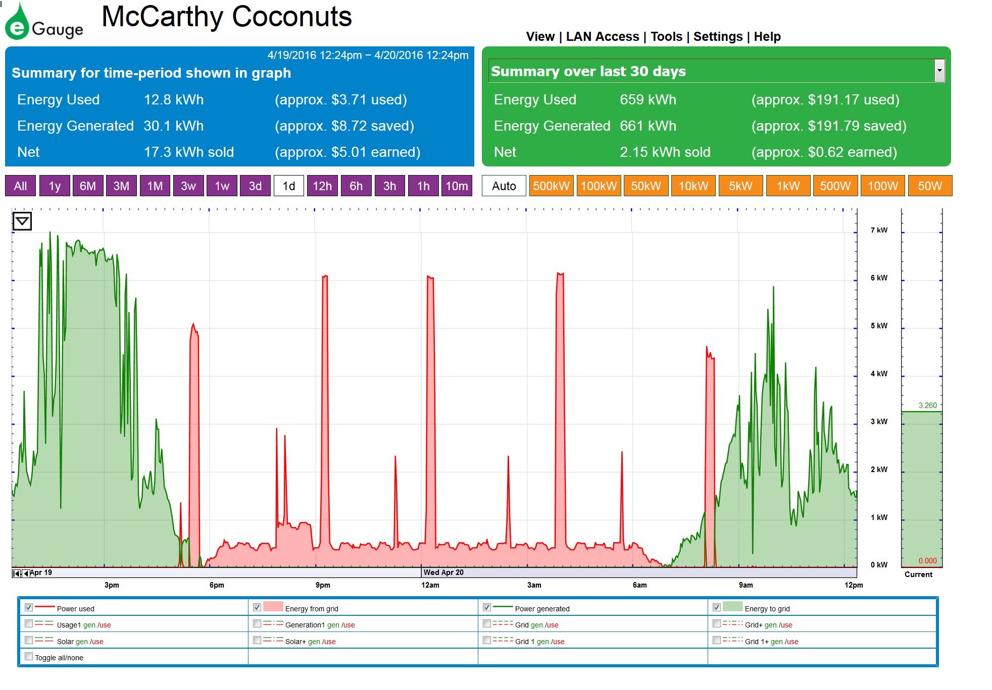Step back one period arrow

tap(25, 573)
